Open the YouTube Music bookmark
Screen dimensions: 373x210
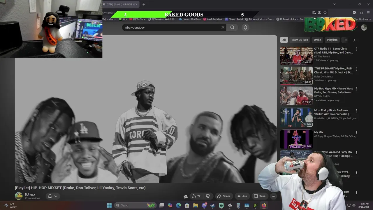click(213, 19)
